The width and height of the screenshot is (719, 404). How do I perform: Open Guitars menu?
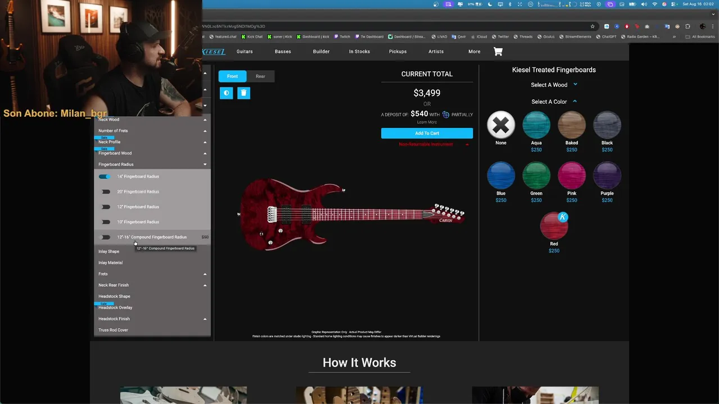click(244, 52)
